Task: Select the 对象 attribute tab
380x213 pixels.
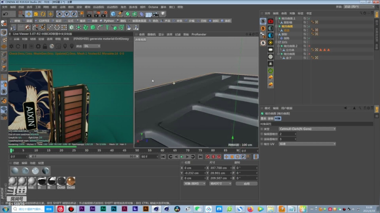Action: (x=278, y=118)
